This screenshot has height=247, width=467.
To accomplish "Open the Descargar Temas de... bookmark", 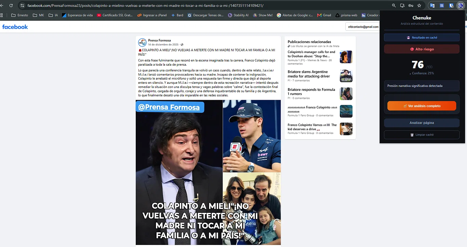I will click(x=205, y=15).
